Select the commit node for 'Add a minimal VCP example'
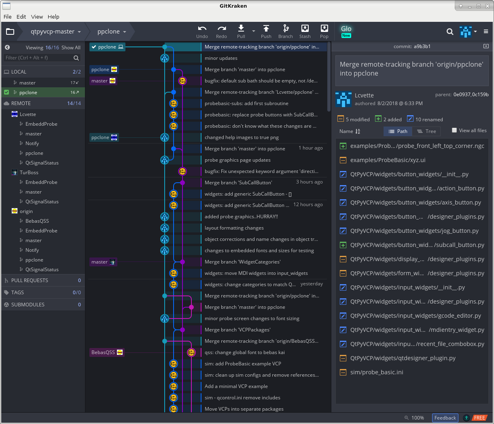This screenshot has width=494, height=424. point(174,386)
